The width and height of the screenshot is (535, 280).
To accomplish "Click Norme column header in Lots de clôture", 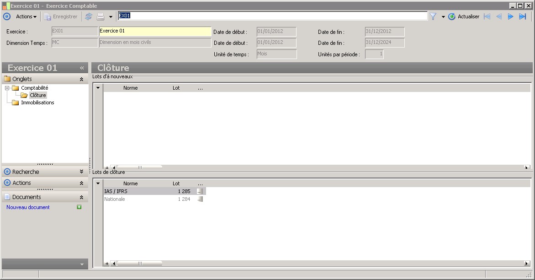I will 130,183.
